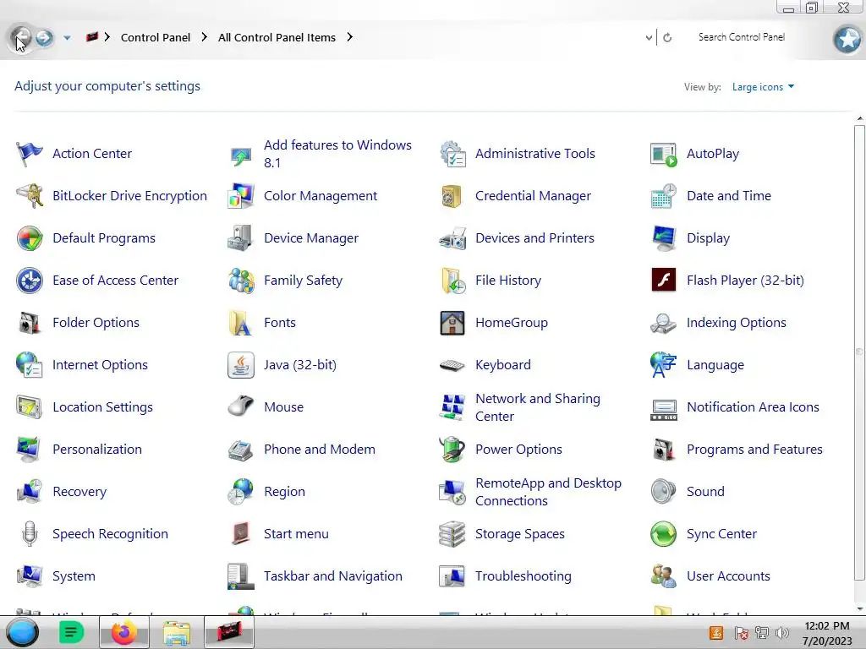The image size is (866, 649).
Task: Open the Devices and Printers icon
Action: tap(452, 238)
